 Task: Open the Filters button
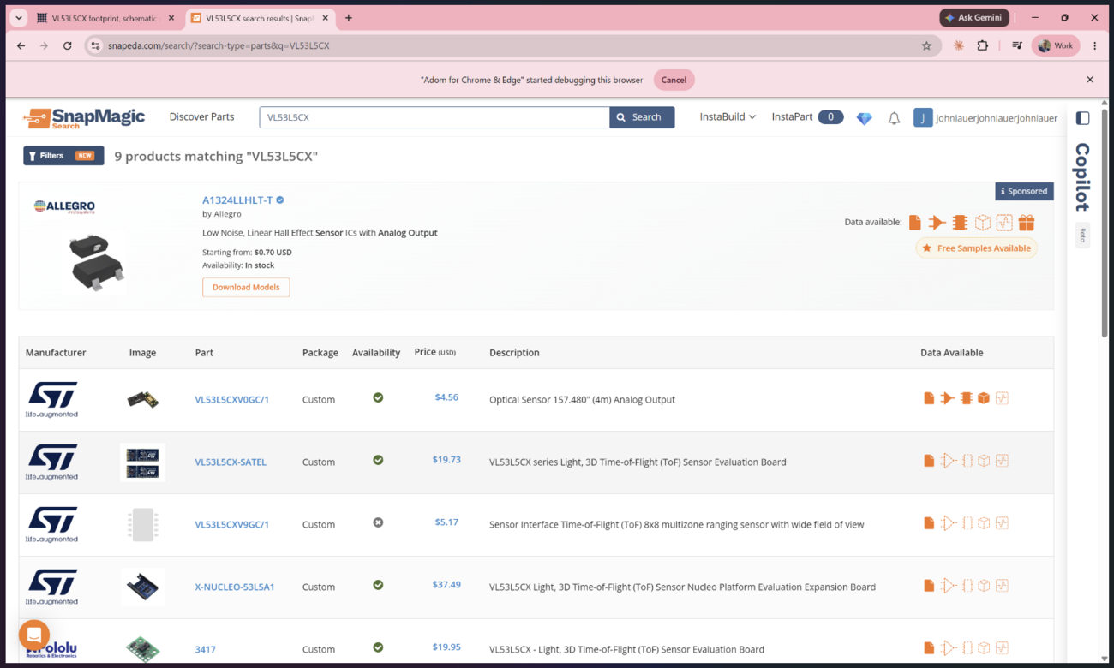click(63, 156)
